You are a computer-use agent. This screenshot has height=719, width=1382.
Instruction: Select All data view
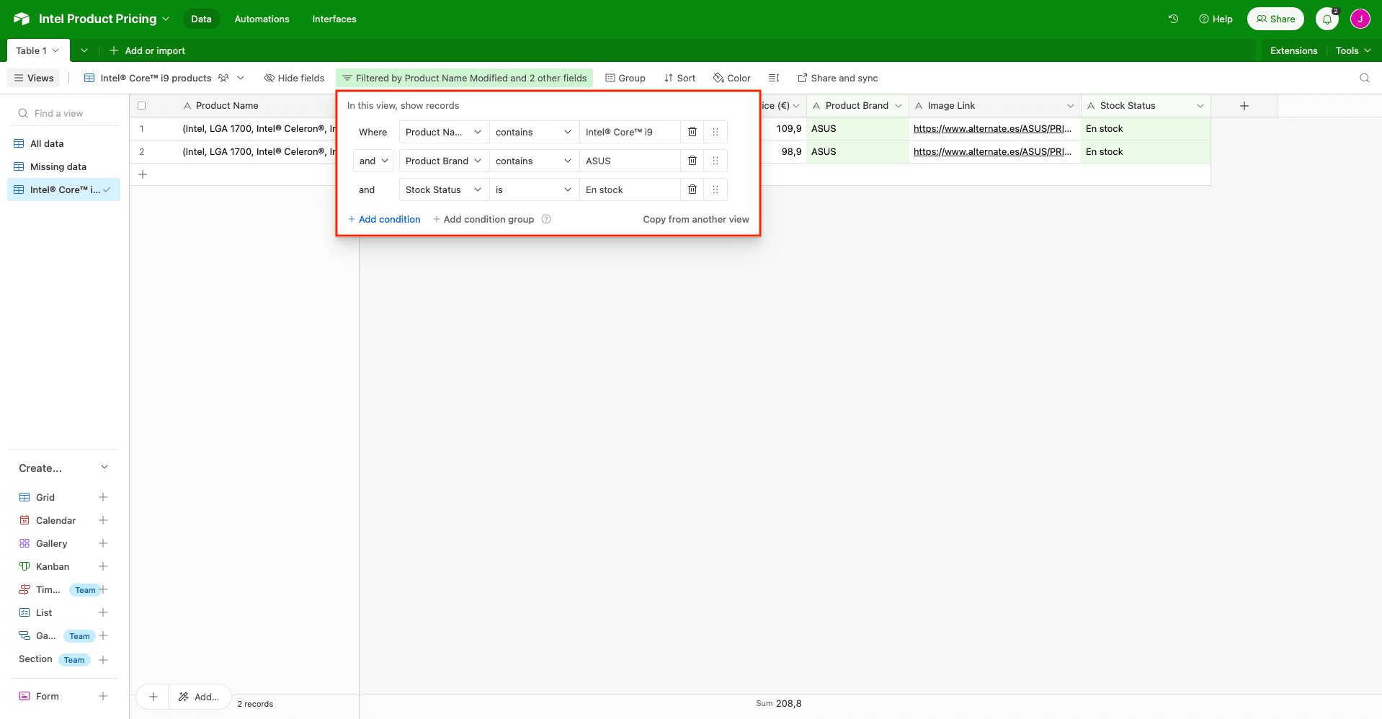(x=63, y=143)
